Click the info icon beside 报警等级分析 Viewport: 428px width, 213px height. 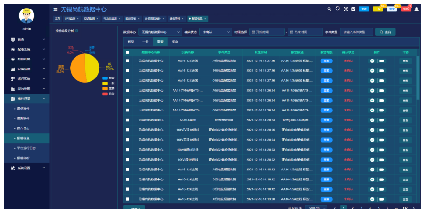point(77,31)
